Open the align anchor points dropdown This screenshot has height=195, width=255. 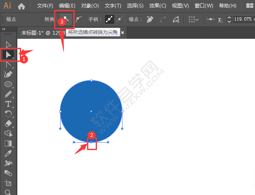pyautogui.click(x=194, y=19)
